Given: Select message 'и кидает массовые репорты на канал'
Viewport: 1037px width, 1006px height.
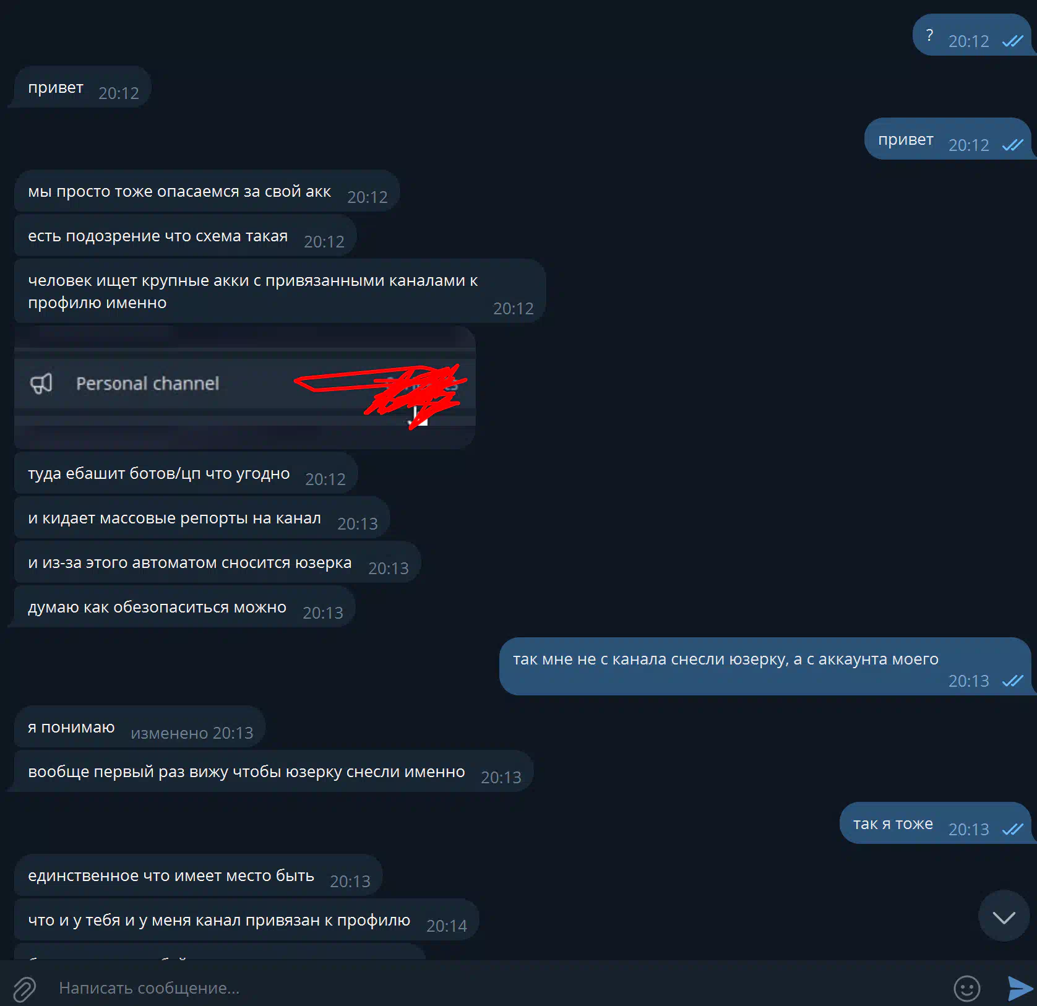Looking at the screenshot, I should pos(202,518).
